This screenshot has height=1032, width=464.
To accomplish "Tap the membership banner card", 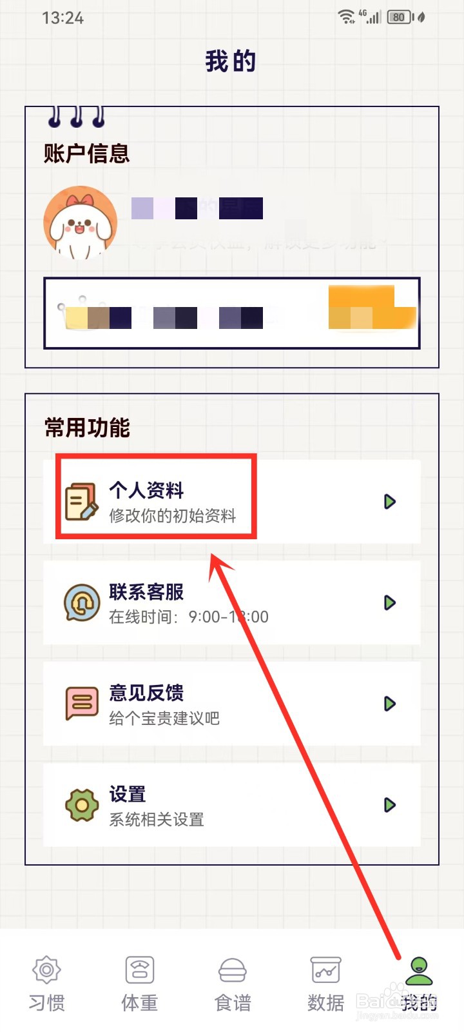I will pyautogui.click(x=232, y=313).
